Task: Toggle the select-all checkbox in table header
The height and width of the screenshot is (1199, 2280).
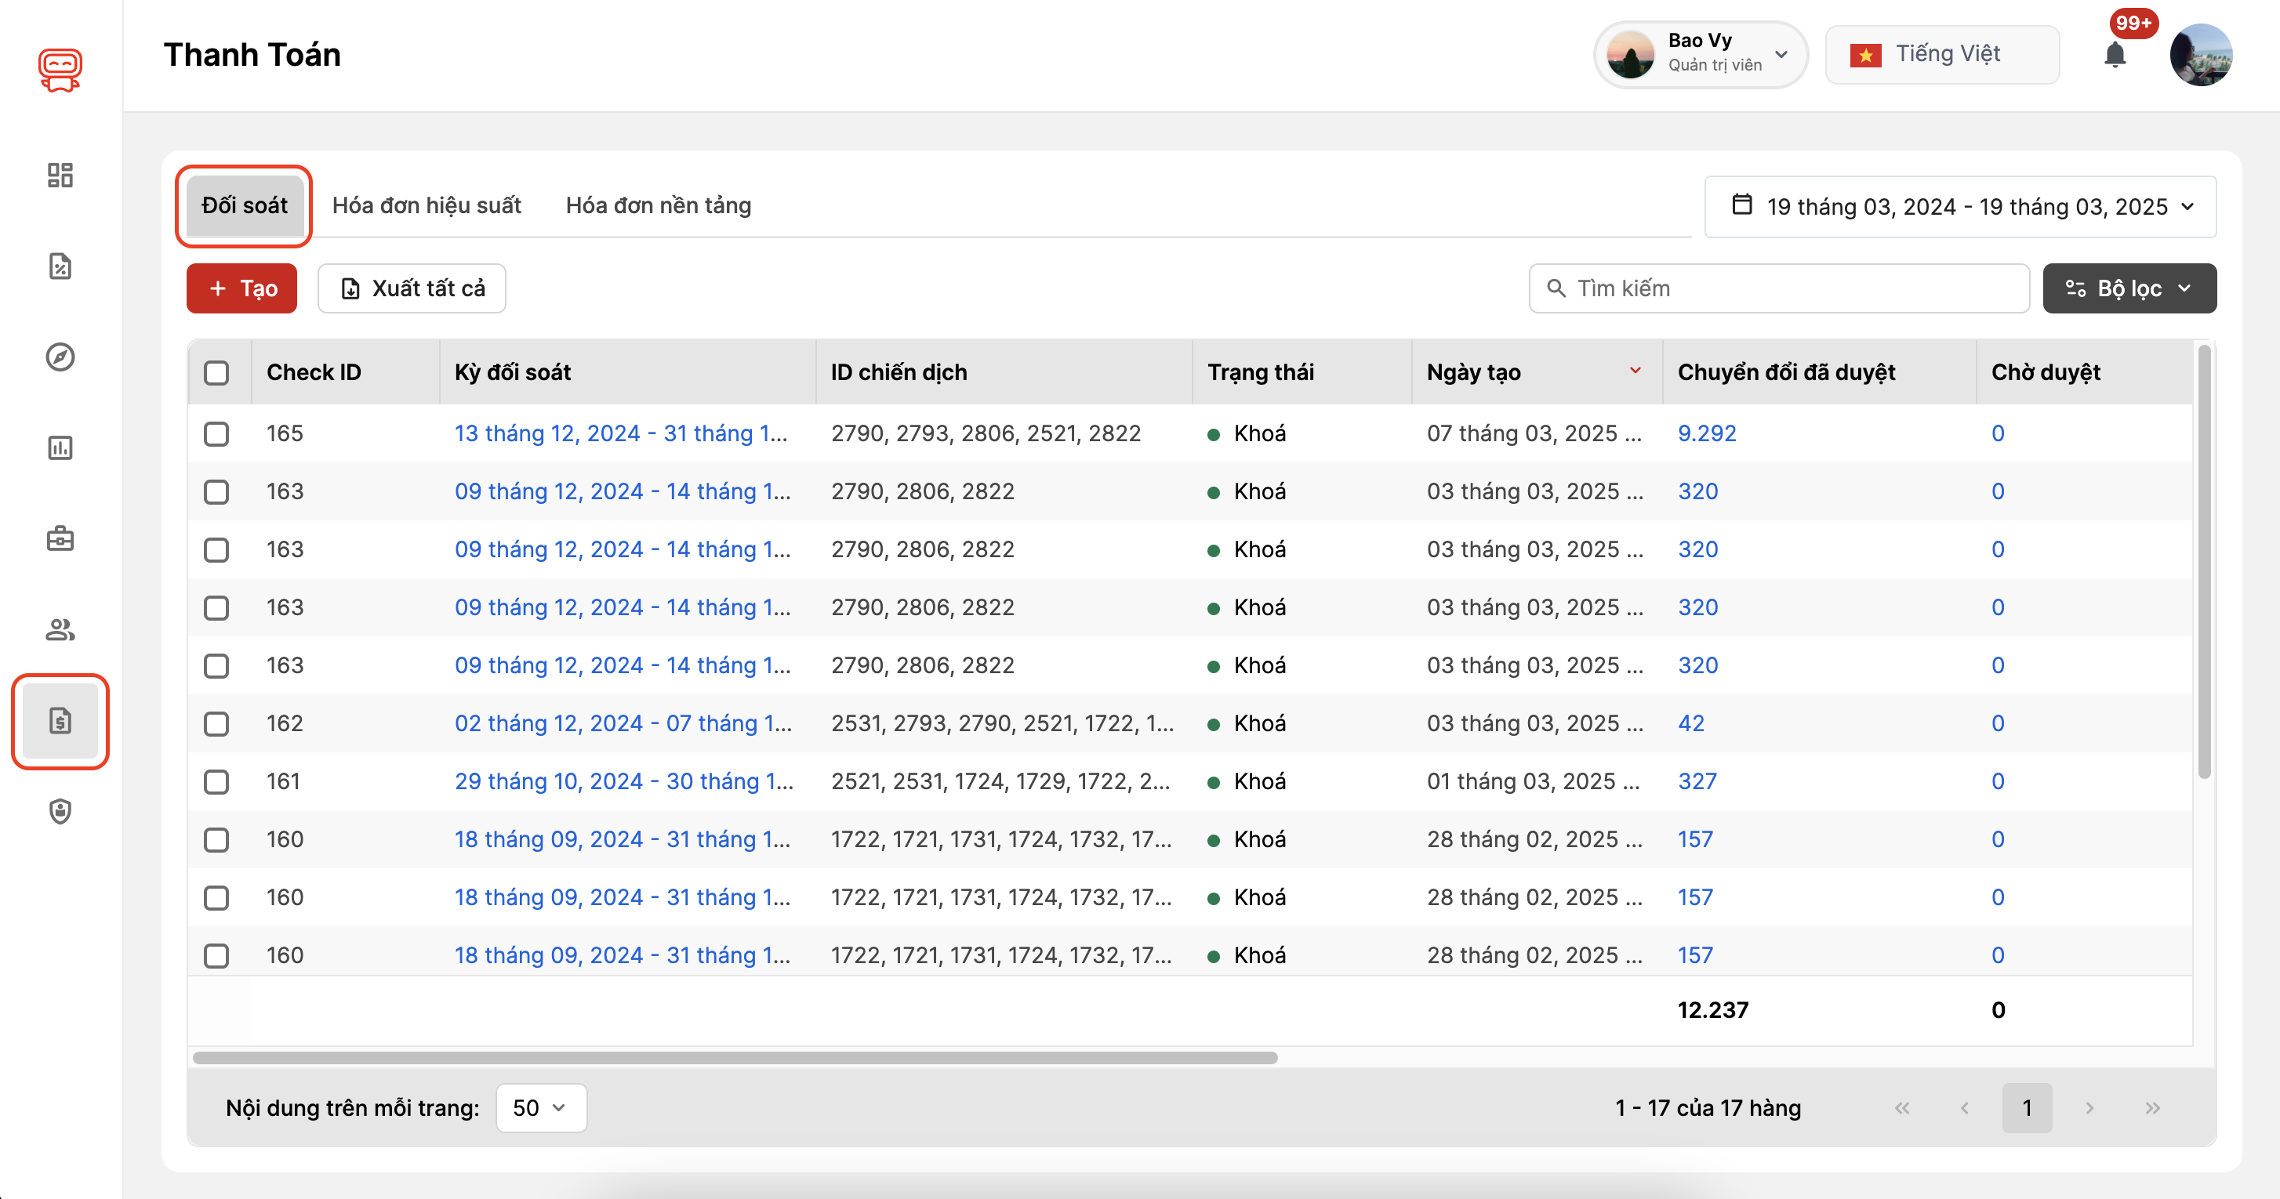Action: click(x=216, y=372)
